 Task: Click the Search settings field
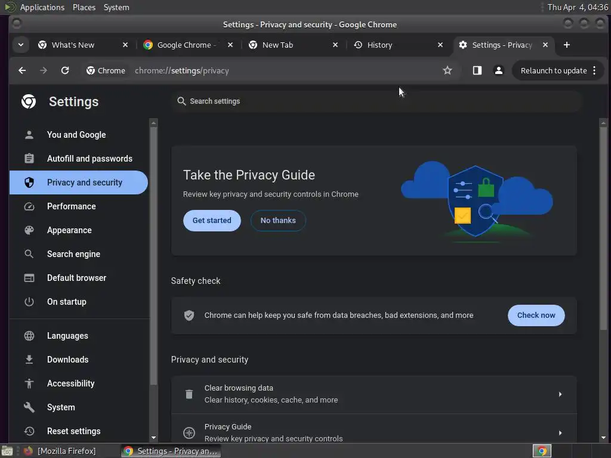pyautogui.click(x=376, y=101)
